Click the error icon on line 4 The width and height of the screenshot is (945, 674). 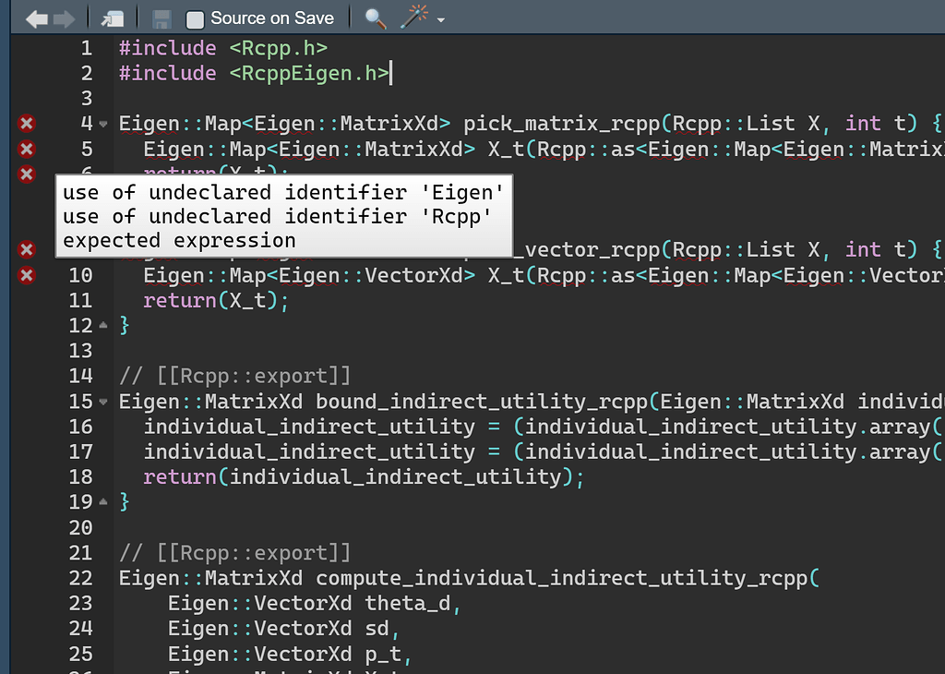coord(27,123)
